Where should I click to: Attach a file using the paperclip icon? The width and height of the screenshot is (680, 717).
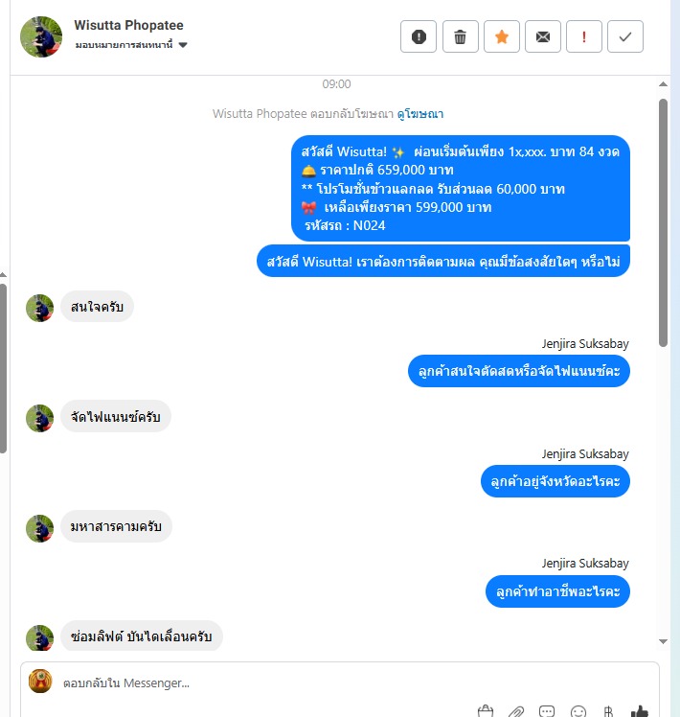(x=516, y=712)
